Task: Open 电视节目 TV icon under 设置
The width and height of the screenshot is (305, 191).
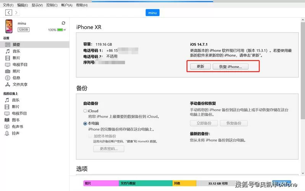Action: point(8,65)
